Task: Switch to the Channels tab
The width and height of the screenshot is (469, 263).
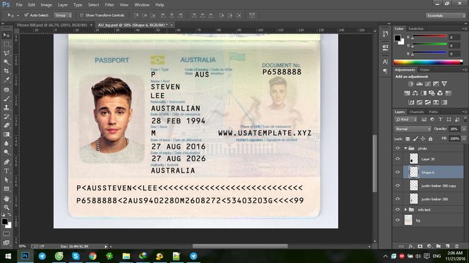Action: pos(417,112)
